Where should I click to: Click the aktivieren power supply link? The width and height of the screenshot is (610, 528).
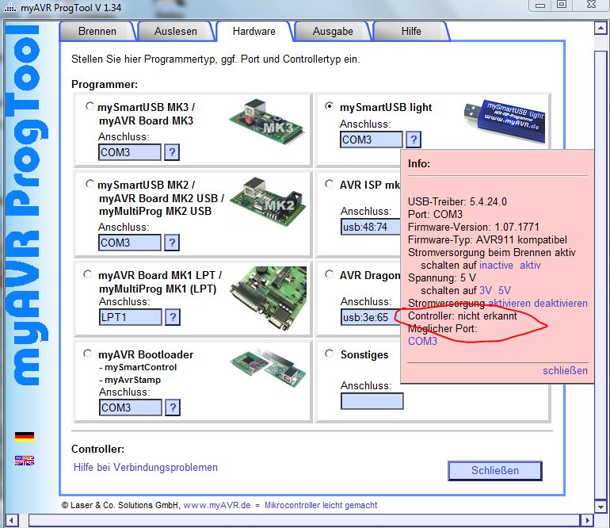(x=509, y=303)
